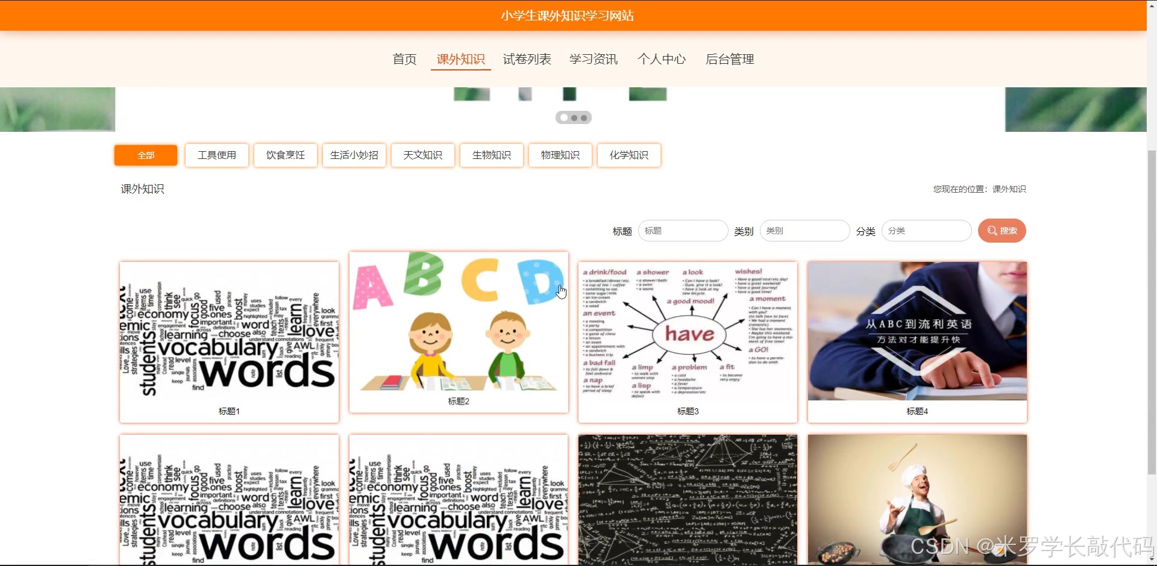Screen dimensions: 1157x566
Task: Click the first carousel indicator dot
Action: (x=563, y=117)
